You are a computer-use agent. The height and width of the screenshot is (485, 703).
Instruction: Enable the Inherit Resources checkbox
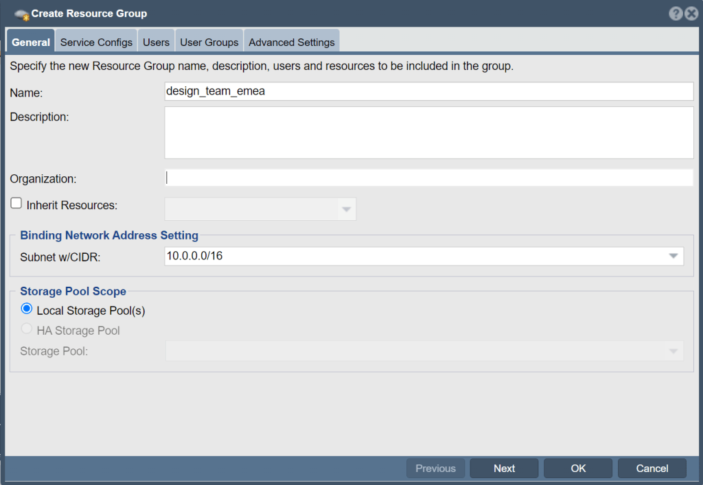16,204
